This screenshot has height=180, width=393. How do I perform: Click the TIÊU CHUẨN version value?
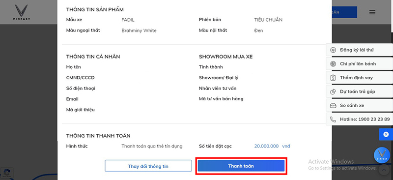click(268, 20)
